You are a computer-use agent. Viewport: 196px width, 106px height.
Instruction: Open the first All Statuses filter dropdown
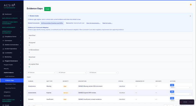coord(42,73)
